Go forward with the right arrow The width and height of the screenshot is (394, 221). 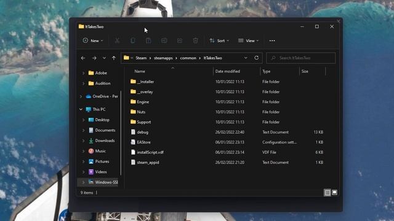(94, 58)
